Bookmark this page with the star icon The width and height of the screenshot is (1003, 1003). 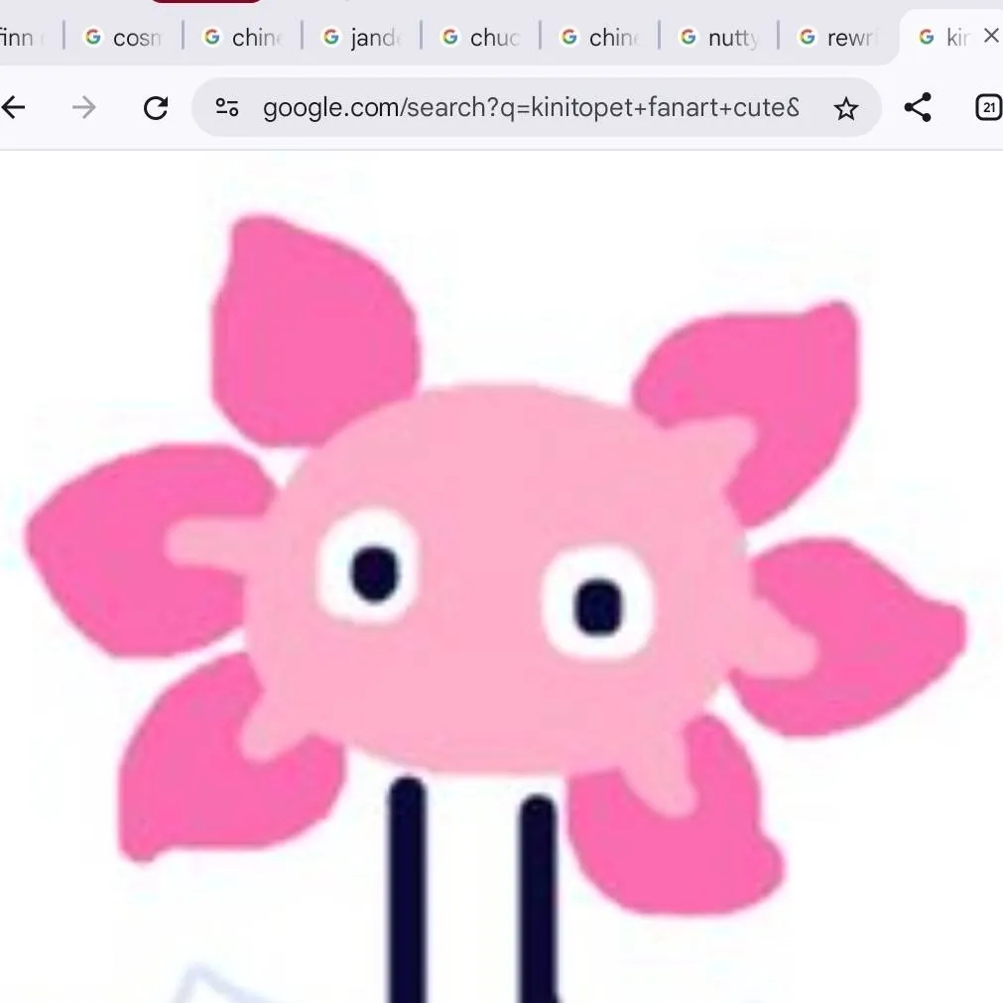coord(845,107)
